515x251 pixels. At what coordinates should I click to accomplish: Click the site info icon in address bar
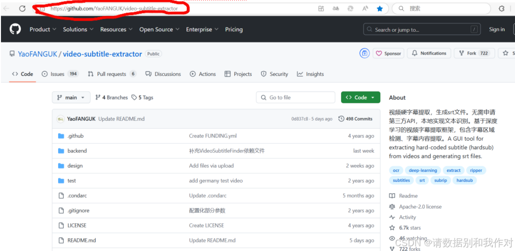(x=42, y=9)
